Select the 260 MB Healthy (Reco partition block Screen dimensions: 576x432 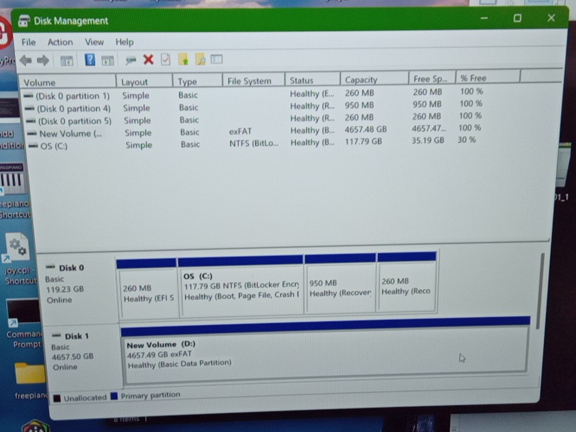pyautogui.click(x=407, y=282)
